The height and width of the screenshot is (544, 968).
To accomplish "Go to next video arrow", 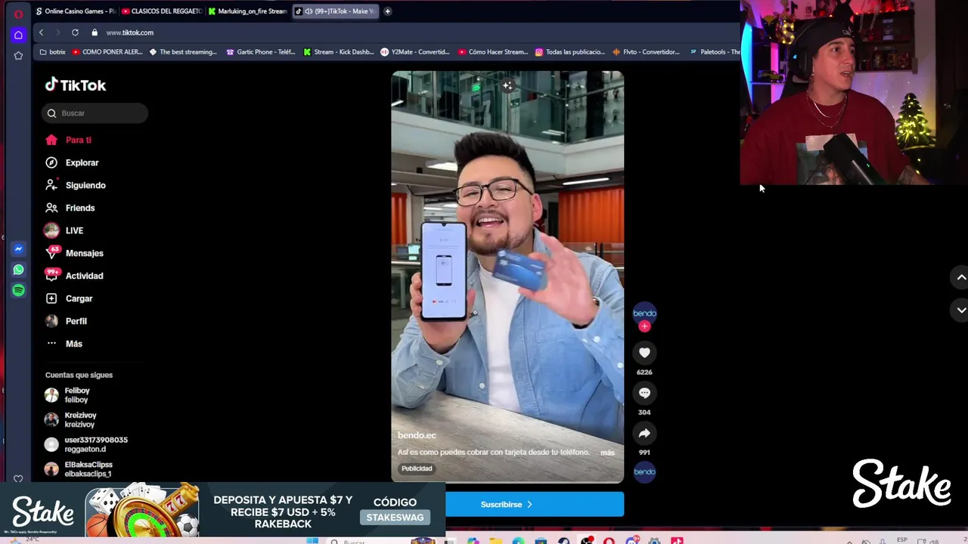I will (x=960, y=310).
